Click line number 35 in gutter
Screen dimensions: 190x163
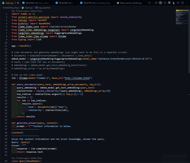click(x=6, y=123)
